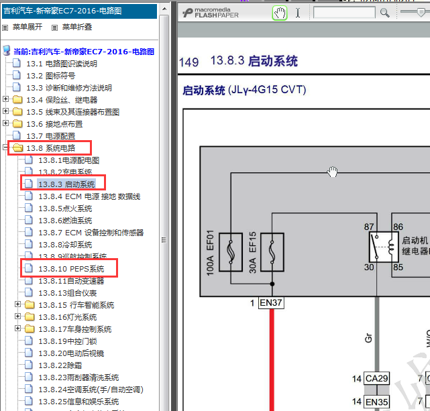
Task: Open 13.8.1电源配电图
Action: coord(69,160)
